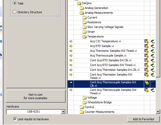Expand the Counter Measurements folder
The height and width of the screenshot is (125, 161).
tap(82, 112)
